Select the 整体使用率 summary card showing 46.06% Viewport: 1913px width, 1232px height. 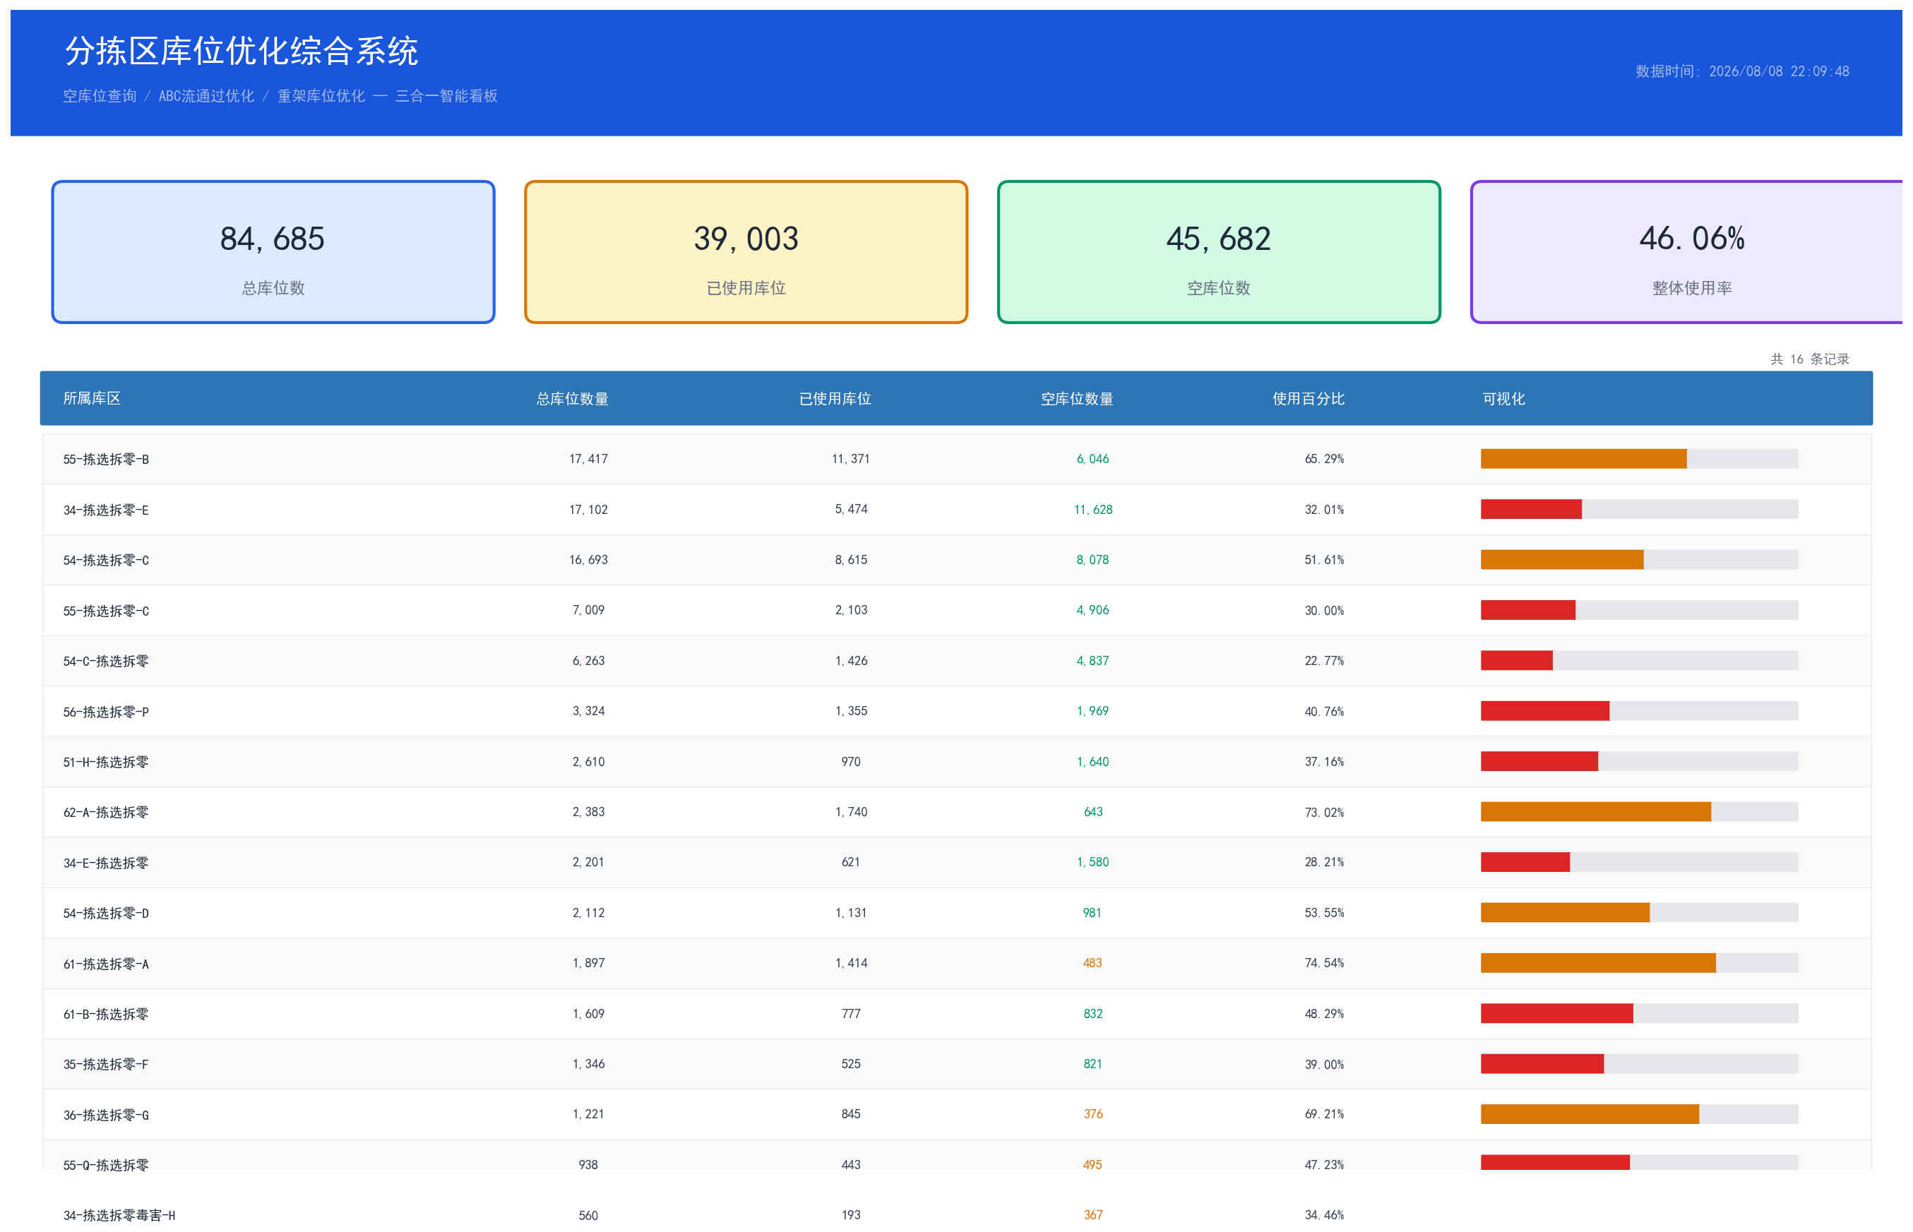(x=1686, y=252)
